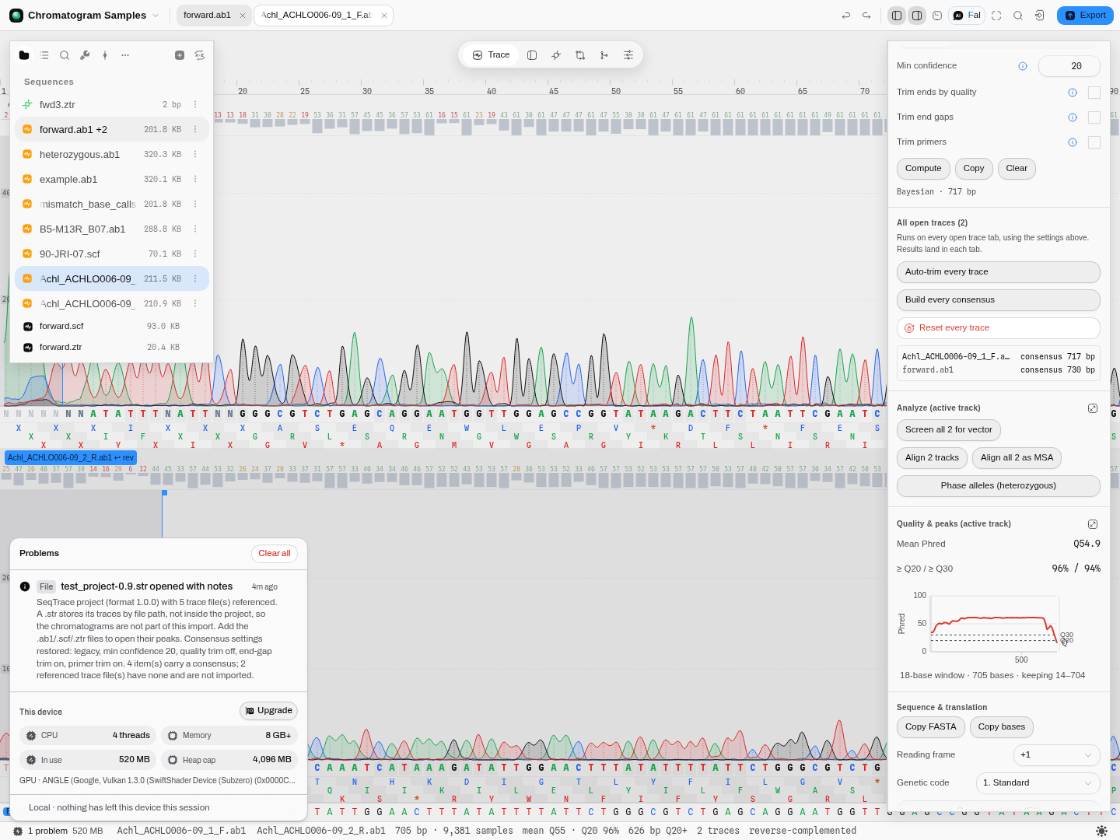Click info icon beside Min confidence

tap(1023, 66)
